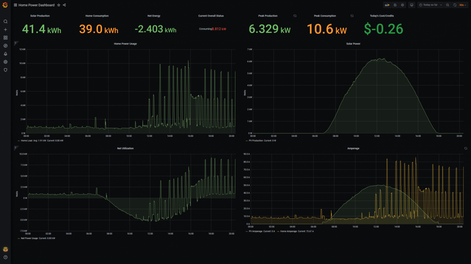Open the Solar Power panel title menu
The image size is (471, 264).
click(x=353, y=44)
